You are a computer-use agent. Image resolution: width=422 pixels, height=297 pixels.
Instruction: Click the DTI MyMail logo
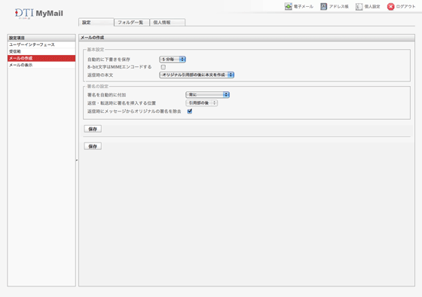pos(39,14)
